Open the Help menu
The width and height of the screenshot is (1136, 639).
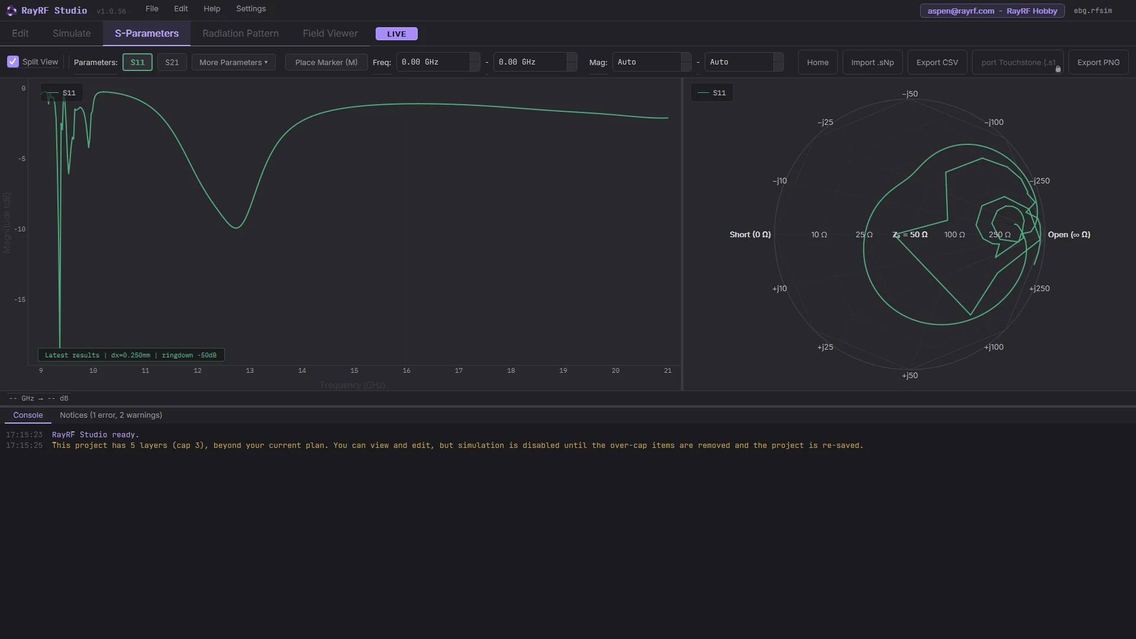[x=212, y=9]
